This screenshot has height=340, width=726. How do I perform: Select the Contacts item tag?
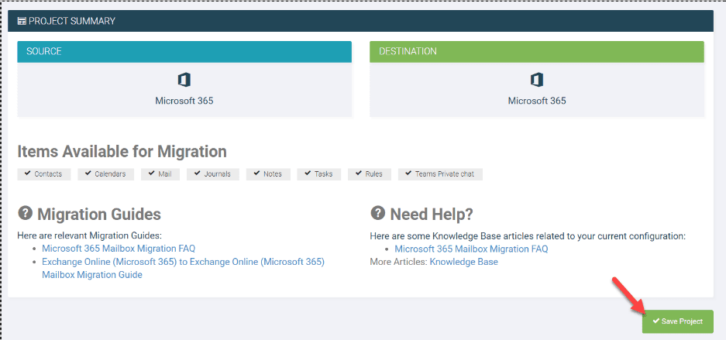44,174
